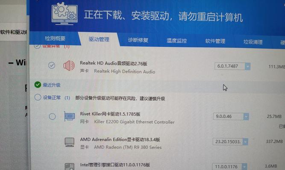Click the 337.2MB size value
The width and height of the screenshot is (285, 170).
(274, 141)
